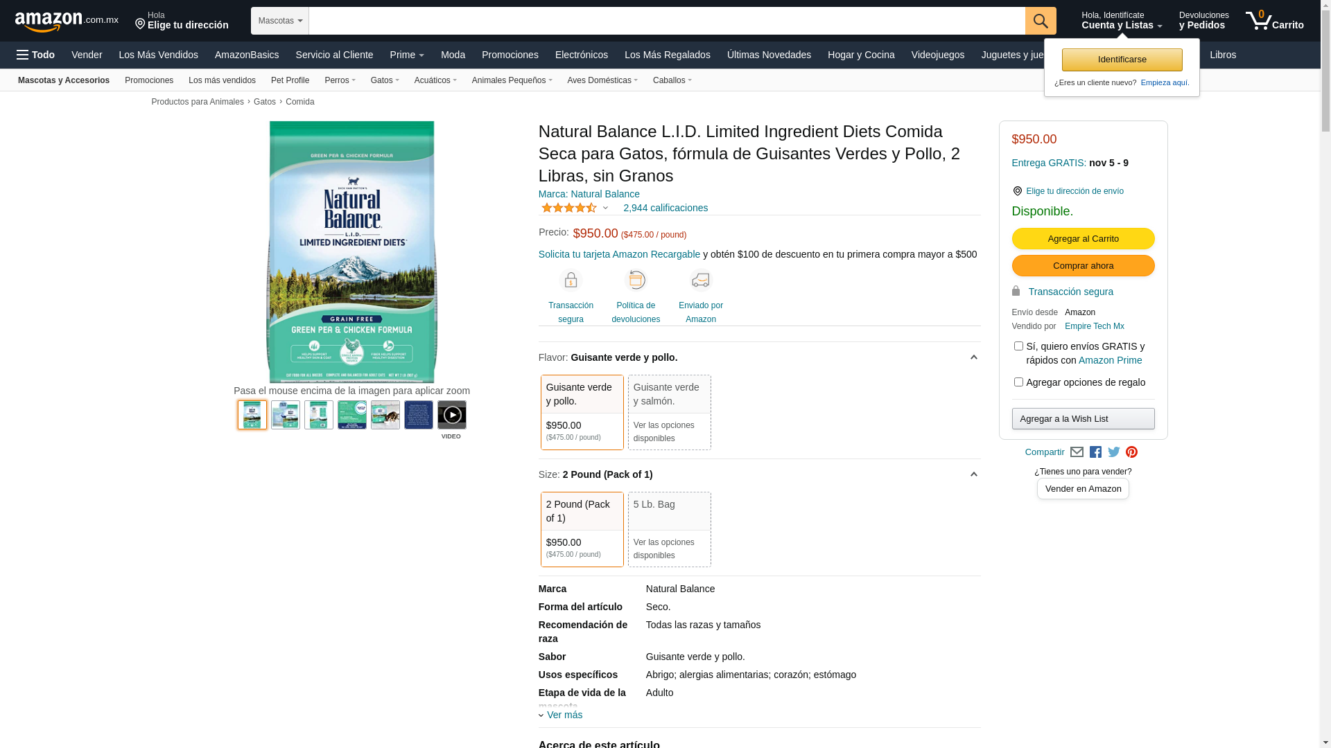Collapse the Flavor options section
Image resolution: width=1331 pixels, height=748 pixels.
click(973, 357)
